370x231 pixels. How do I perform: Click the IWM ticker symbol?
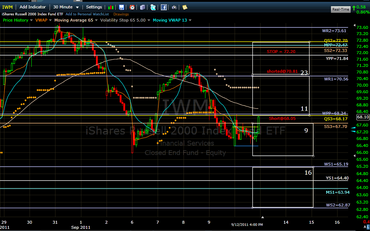[x=7, y=7]
